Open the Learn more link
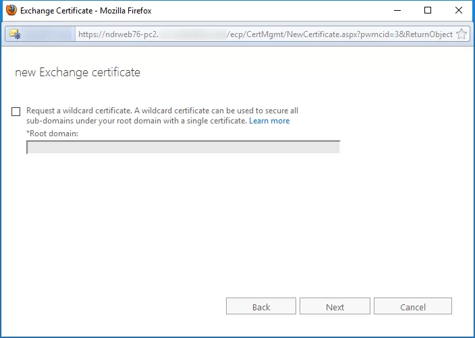This screenshot has height=338, width=475. click(269, 121)
